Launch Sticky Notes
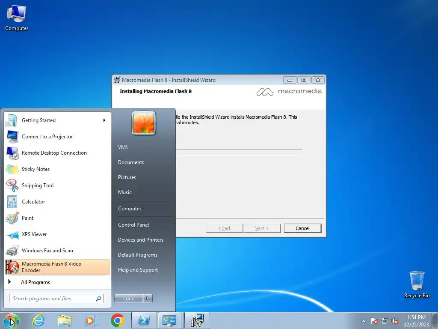The image size is (438, 329). point(57,169)
